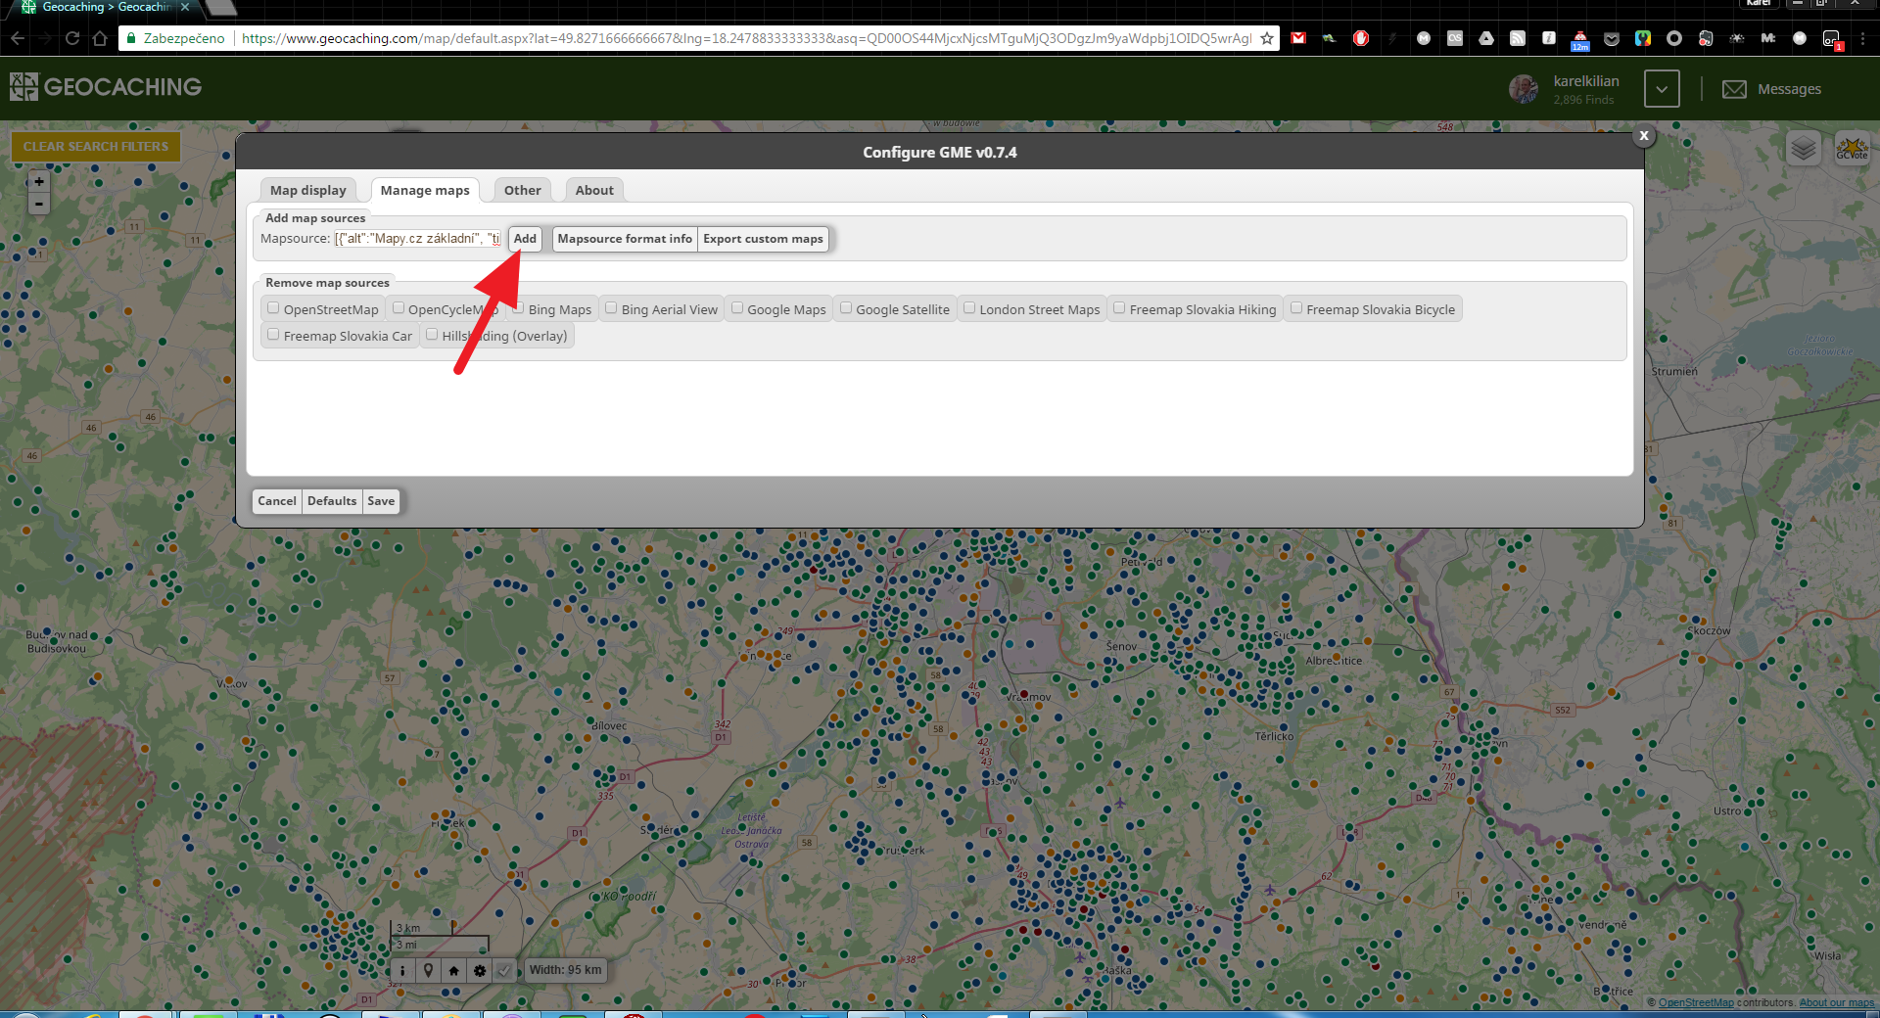This screenshot has width=1880, height=1018.
Task: Open the map layers selector icon
Action: [1804, 148]
